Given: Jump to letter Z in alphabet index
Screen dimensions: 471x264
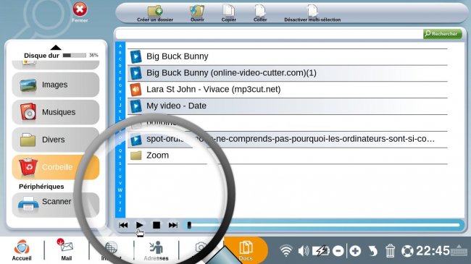Looking at the screenshot, I should pyautogui.click(x=120, y=210).
